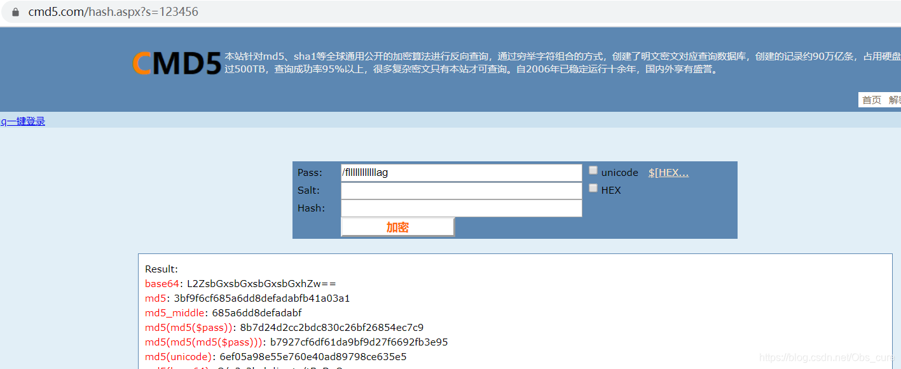Click the md5(unicode) hash starting 6ef05a98

313,357
